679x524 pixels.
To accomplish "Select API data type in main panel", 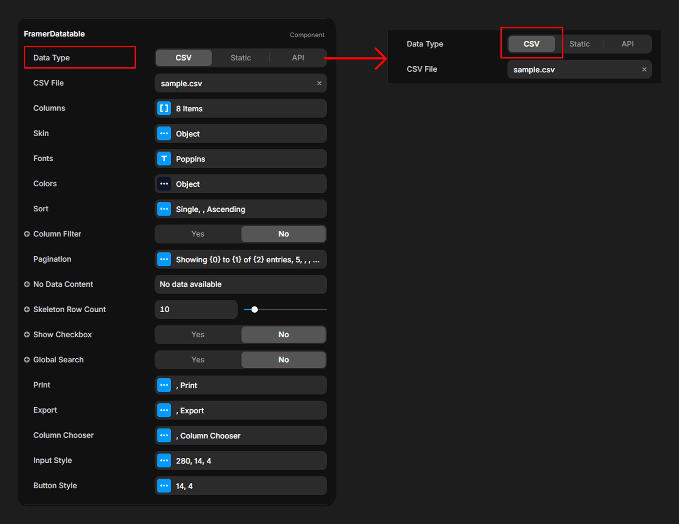I will pos(298,58).
